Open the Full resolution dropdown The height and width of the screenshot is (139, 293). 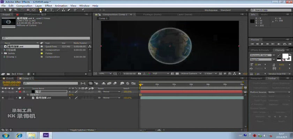pos(161,74)
